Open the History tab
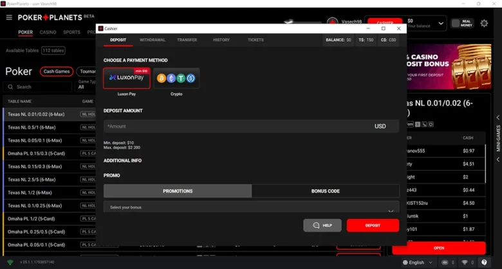The width and height of the screenshot is (502, 269). click(221, 40)
